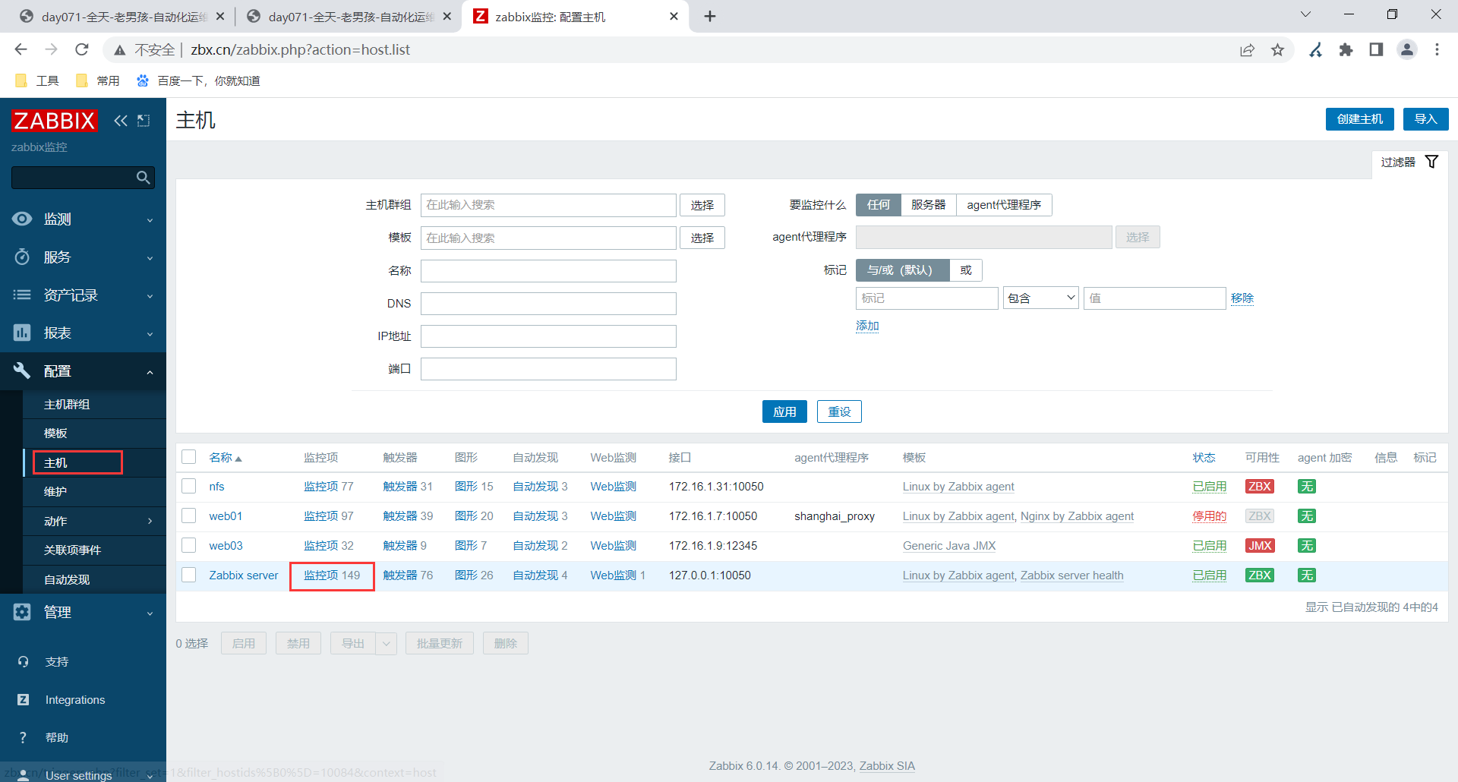Click the sidebar search magnifier icon
Screen dimensions: 1458x782
click(143, 178)
